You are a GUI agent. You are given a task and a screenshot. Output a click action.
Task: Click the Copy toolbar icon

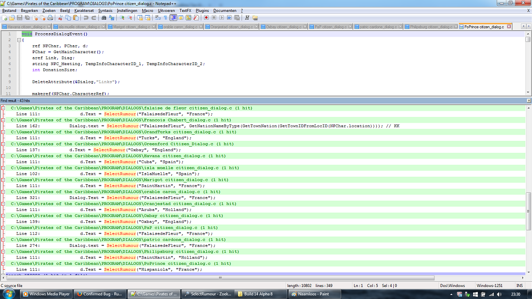point(68,18)
